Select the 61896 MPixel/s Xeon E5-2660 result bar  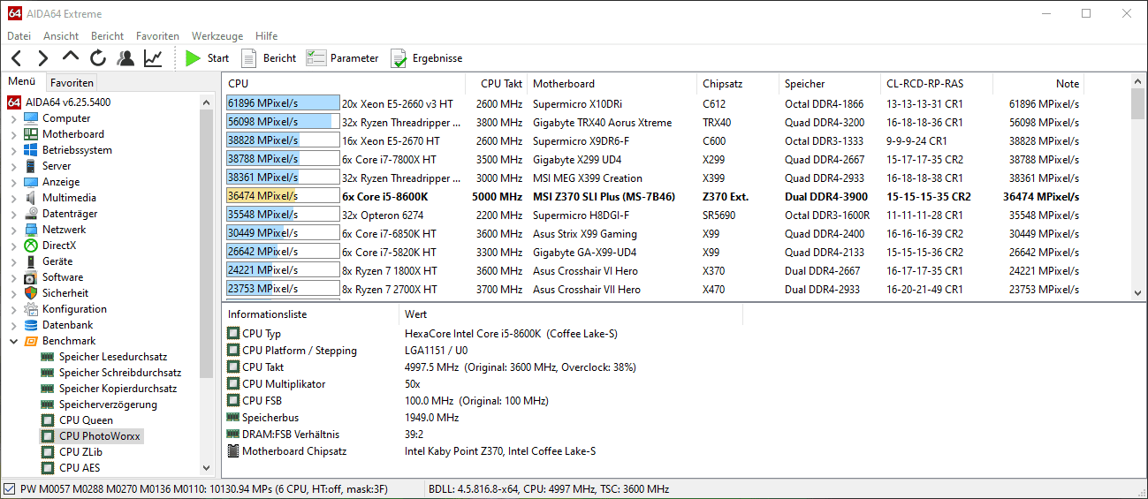tap(283, 103)
